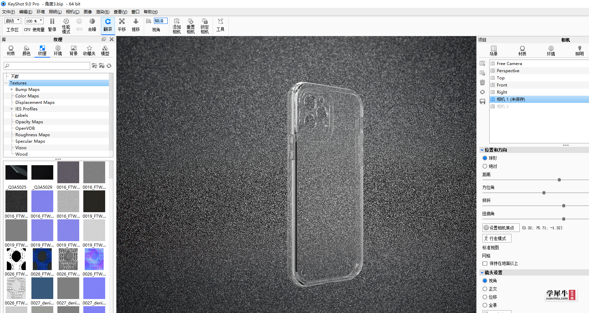Image resolution: width=589 pixels, height=313 pixels.
Task: Select the 平移 pan camera tool
Action: 122,25
